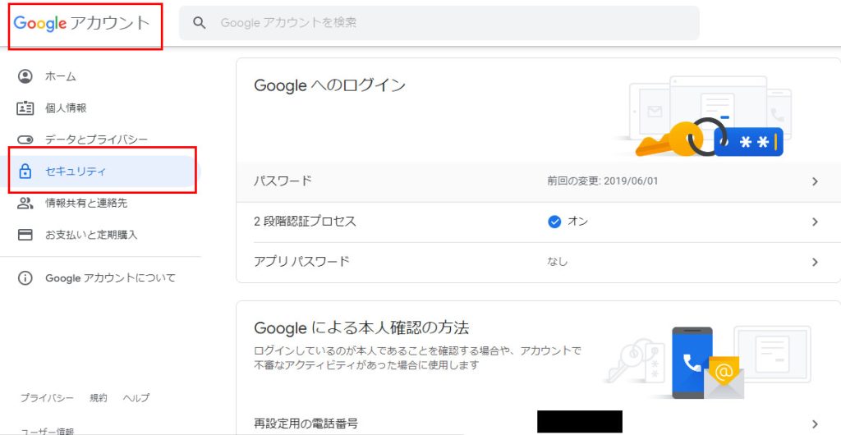The height and width of the screenshot is (435, 841).
Task: Click the ヘルプ footer link
Action: [x=136, y=398]
